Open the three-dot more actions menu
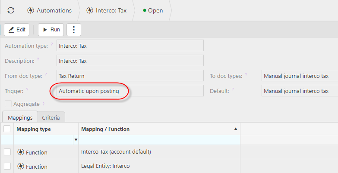The image size is (338, 173). pos(74,30)
